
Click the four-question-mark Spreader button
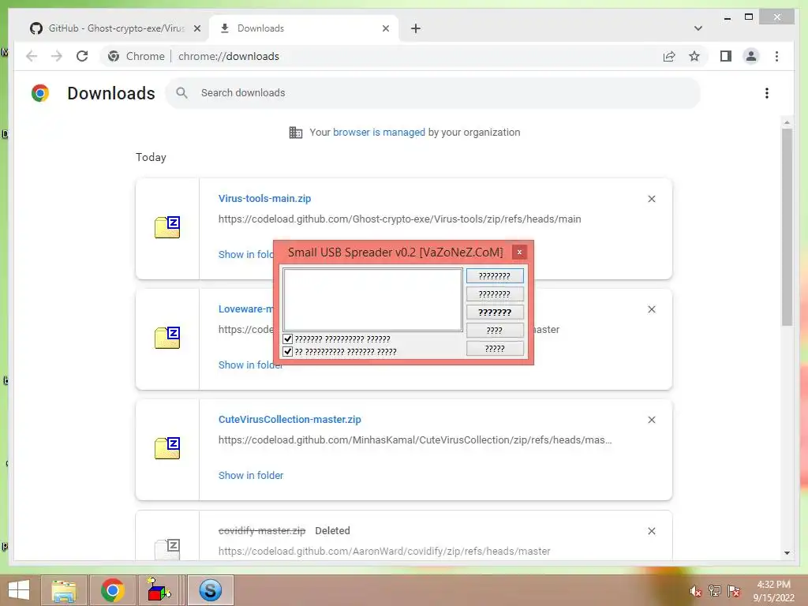coord(495,331)
